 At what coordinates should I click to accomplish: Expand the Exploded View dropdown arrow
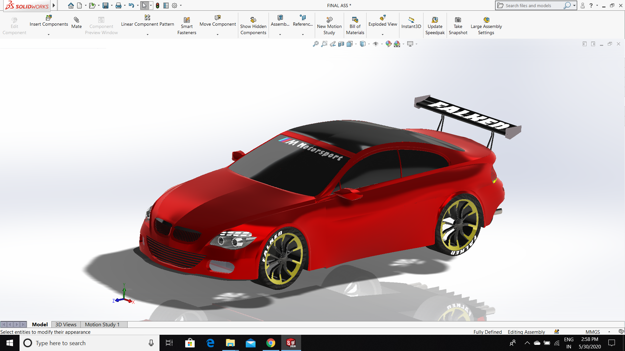point(382,34)
